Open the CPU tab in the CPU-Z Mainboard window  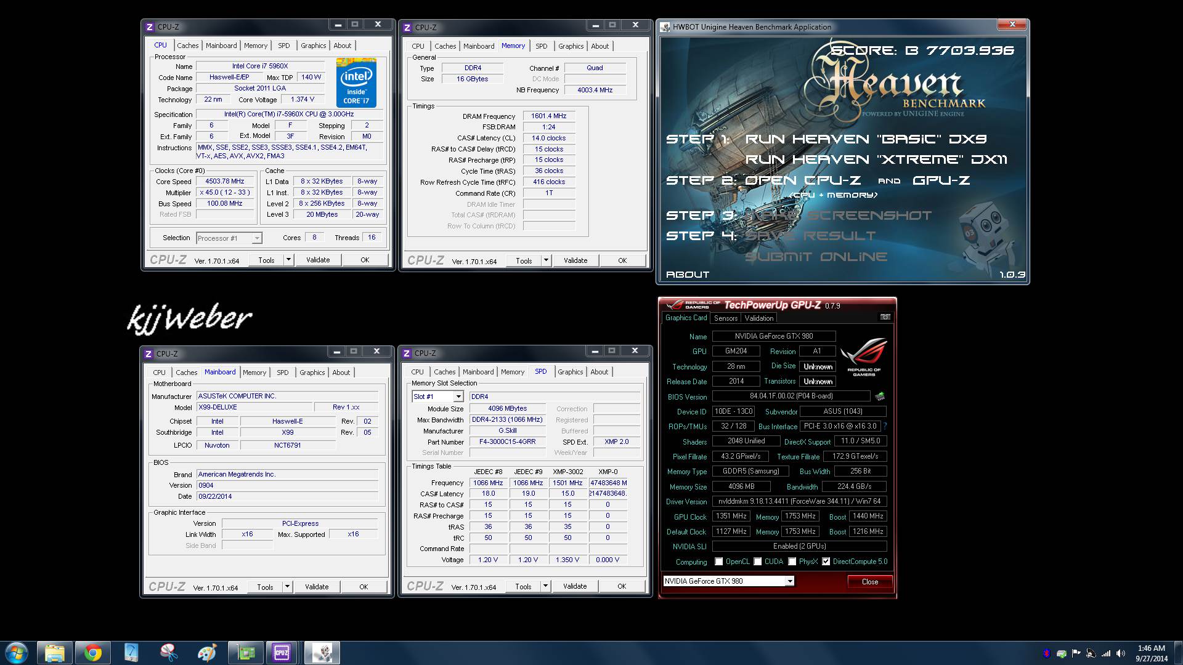tap(159, 373)
